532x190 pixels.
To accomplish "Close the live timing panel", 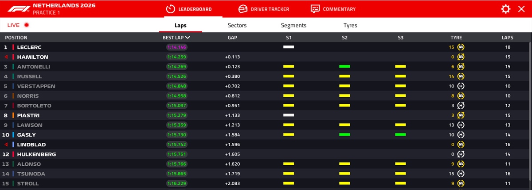I will click(521, 9).
